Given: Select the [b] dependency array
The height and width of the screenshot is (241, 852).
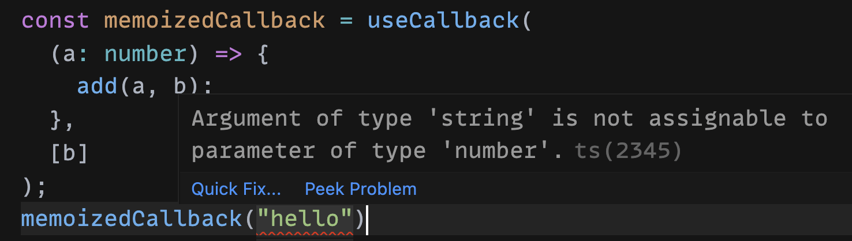Looking at the screenshot, I should [x=69, y=153].
